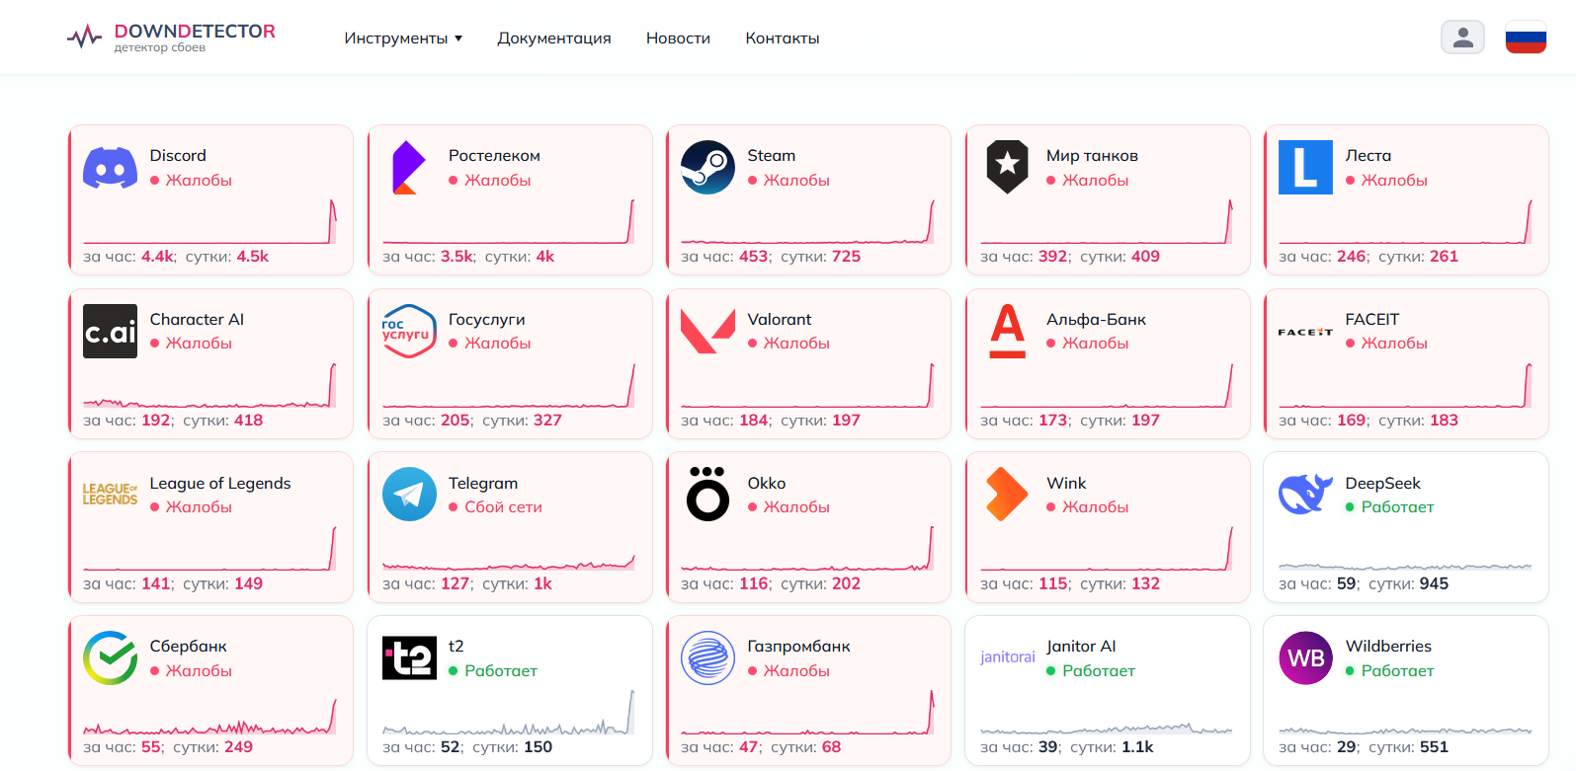Click the Газпромбанк blue globe icon
Screen dimensions: 1576x771
click(708, 658)
